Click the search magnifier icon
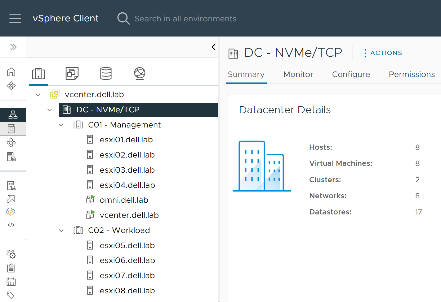This screenshot has height=302, width=441. (x=123, y=19)
